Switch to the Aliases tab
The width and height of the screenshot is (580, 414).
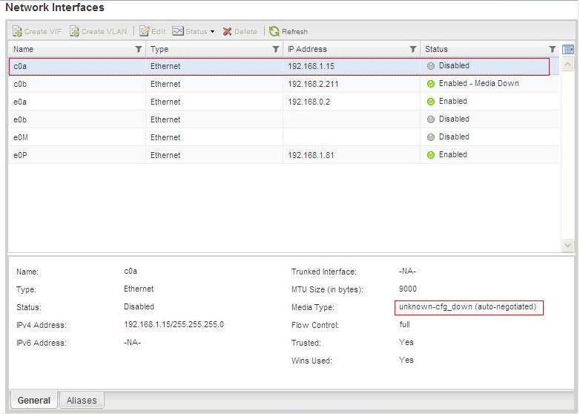[x=82, y=400]
